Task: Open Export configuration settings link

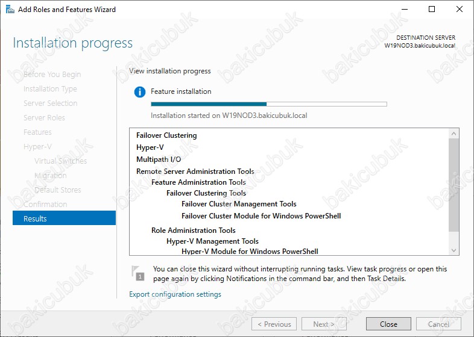Action: tap(175, 294)
